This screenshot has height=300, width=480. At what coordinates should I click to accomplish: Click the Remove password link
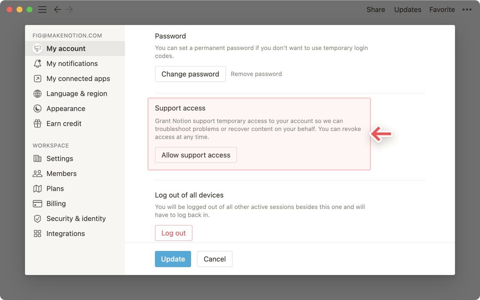256,74
